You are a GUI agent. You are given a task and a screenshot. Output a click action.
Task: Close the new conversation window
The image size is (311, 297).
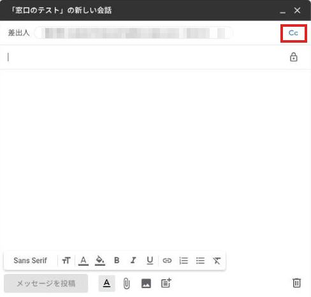[297, 10]
